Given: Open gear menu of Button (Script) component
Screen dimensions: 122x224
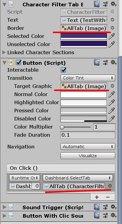Looking at the screenshot, I should (x=114, y=62).
